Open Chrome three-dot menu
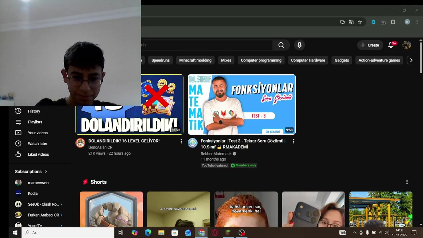The width and height of the screenshot is (423, 238). [417, 22]
